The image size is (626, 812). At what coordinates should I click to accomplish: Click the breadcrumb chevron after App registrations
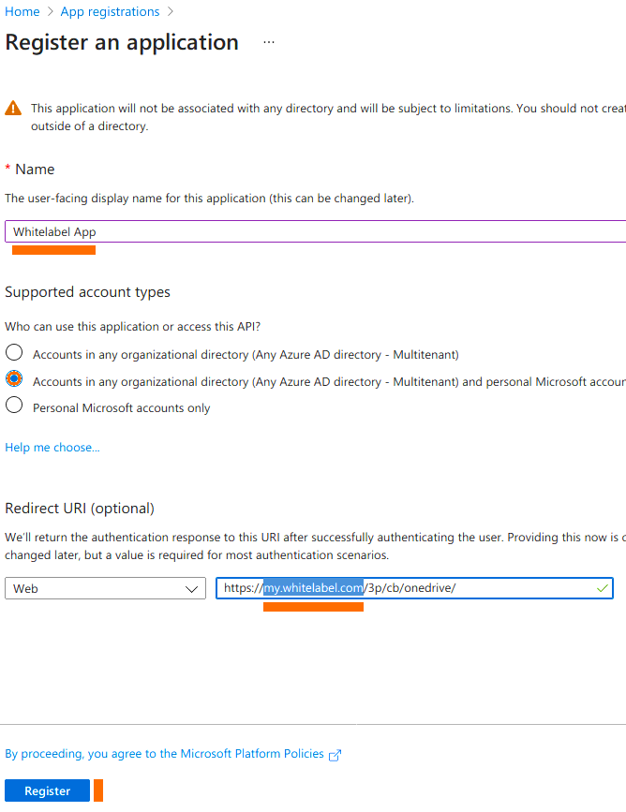click(x=169, y=12)
